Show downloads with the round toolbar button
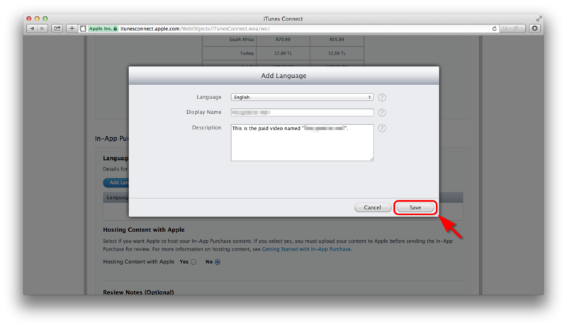567x327 pixels. click(535, 28)
